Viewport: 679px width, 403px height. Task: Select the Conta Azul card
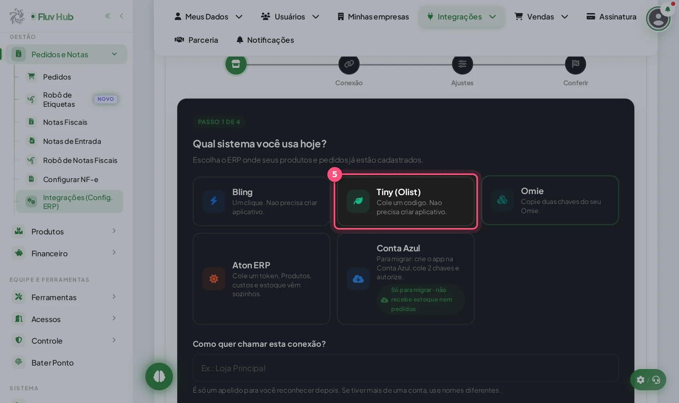point(406,279)
